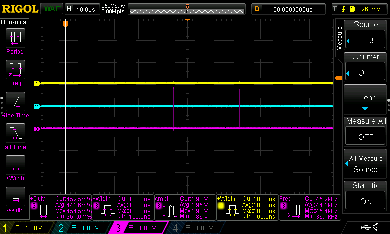Select the Period measurement icon
The height and width of the screenshot is (234, 390).
point(15,38)
